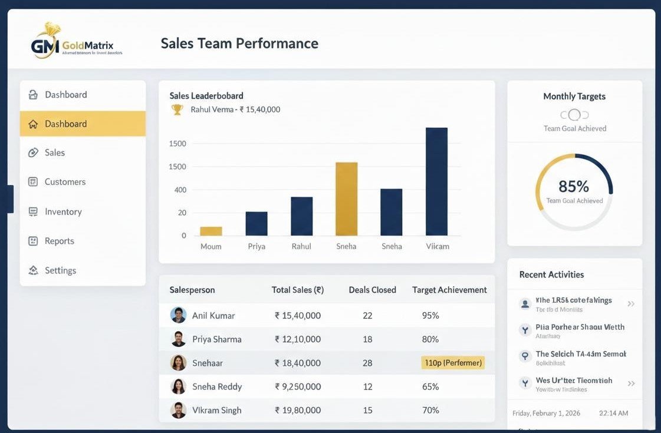Click the Reports icon in the sidebar
This screenshot has width=661, height=433.
[x=34, y=241]
